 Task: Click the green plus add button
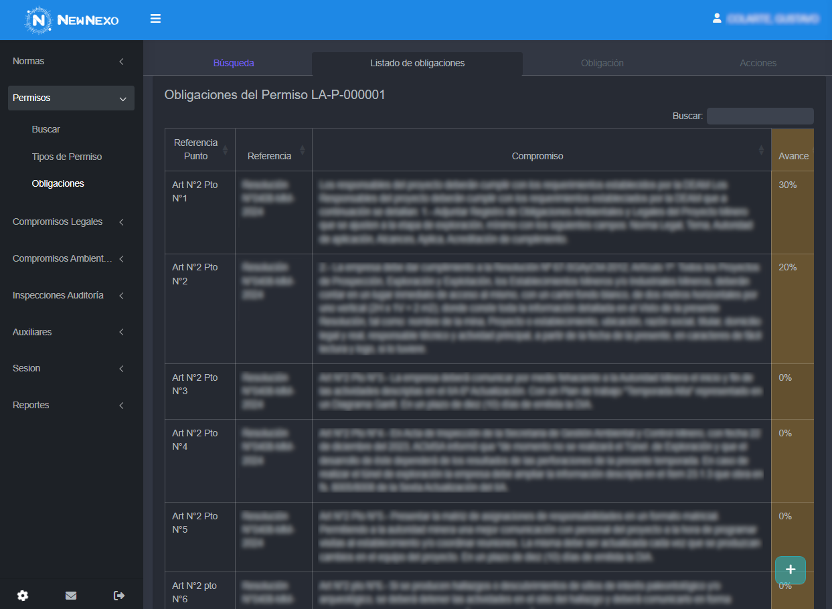tap(790, 570)
